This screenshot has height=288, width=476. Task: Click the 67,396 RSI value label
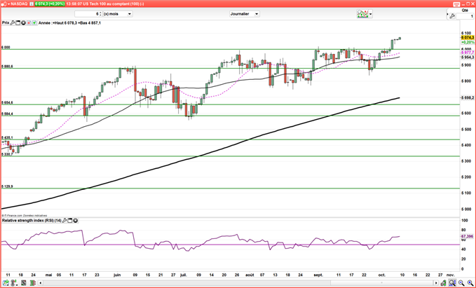[468, 236]
